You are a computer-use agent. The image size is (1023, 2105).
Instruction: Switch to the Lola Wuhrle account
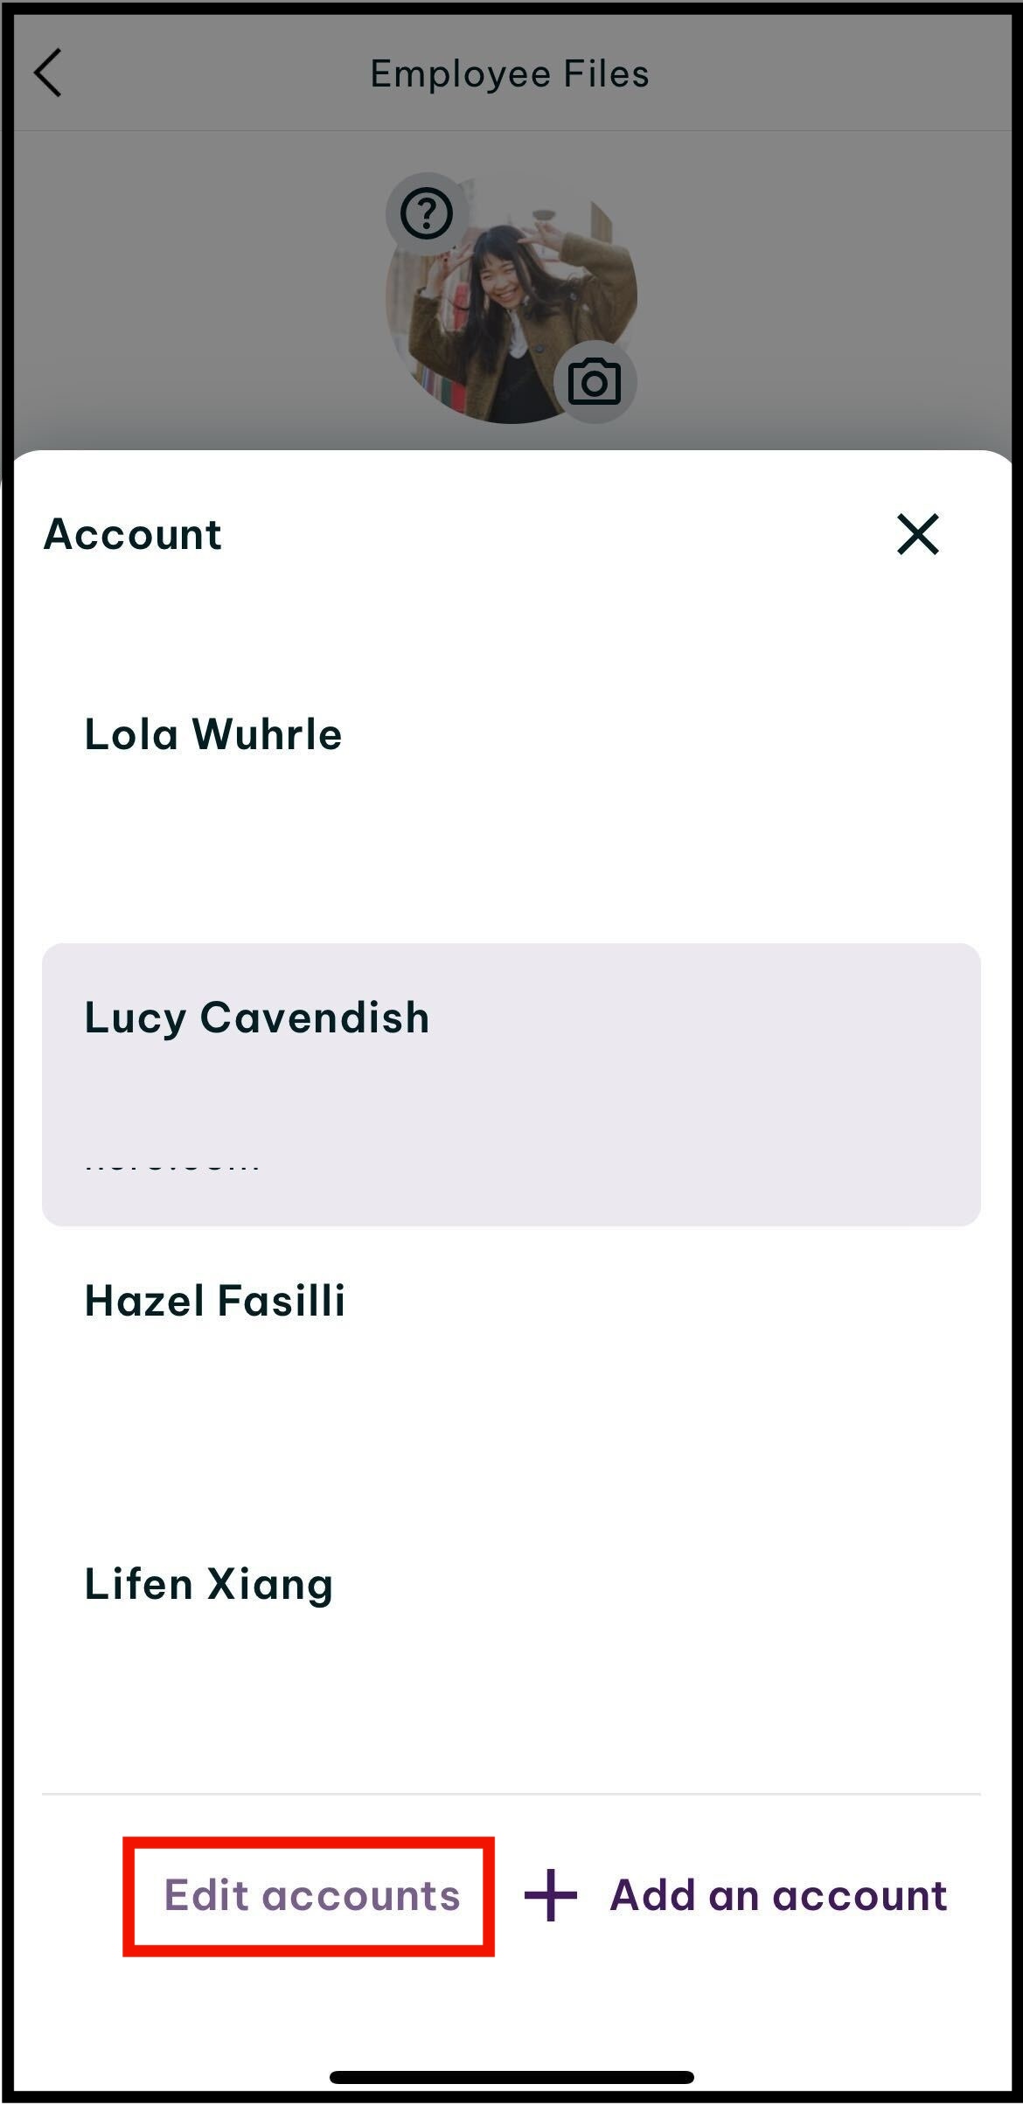tap(213, 734)
